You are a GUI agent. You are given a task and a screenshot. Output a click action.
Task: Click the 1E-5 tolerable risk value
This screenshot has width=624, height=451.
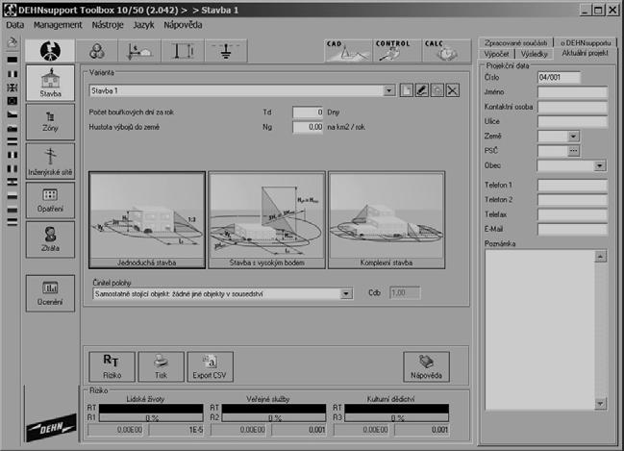[176, 430]
